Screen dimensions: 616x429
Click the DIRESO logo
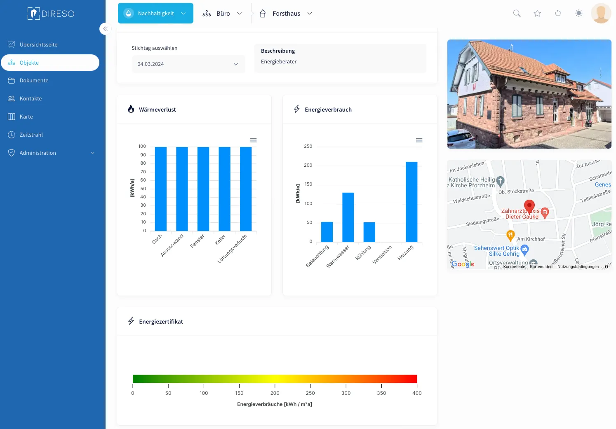pyautogui.click(x=51, y=14)
